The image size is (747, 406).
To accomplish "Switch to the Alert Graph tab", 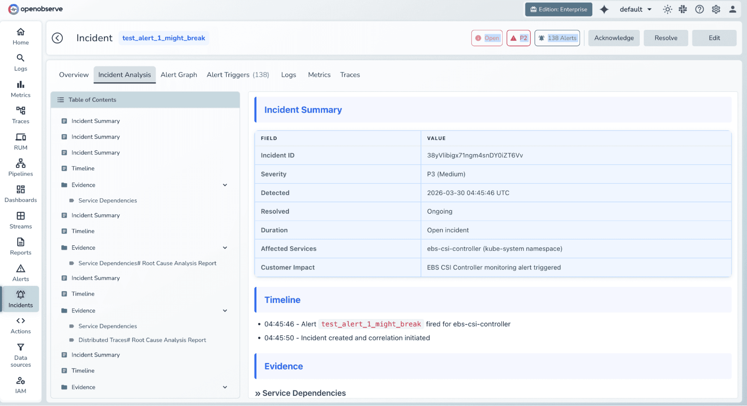I will tap(179, 75).
